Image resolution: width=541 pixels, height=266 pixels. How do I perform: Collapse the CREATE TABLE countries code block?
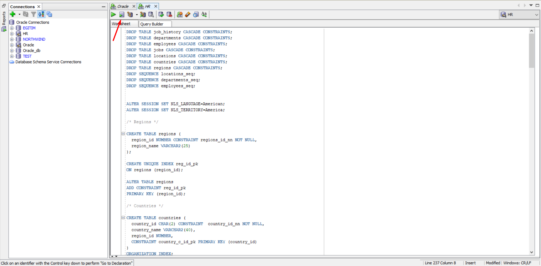123,217
